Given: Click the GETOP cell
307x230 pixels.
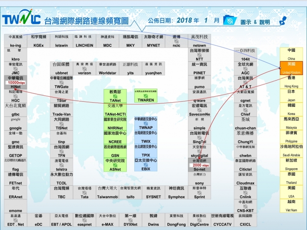Looking at the screenshot, I should tap(16, 151).
